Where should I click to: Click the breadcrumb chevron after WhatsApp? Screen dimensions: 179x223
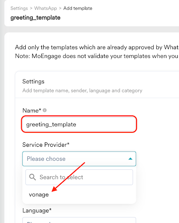[60, 8]
